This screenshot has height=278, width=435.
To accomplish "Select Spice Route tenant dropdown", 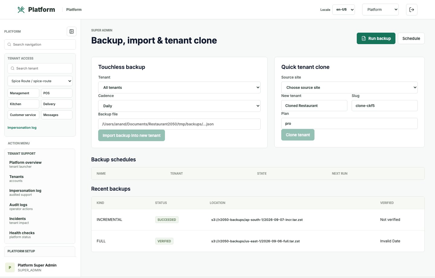I will coord(40,81).
